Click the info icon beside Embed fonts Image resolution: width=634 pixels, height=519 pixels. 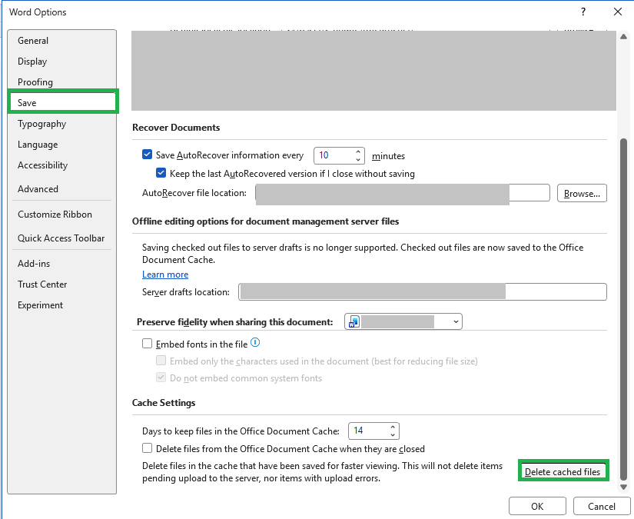[255, 343]
